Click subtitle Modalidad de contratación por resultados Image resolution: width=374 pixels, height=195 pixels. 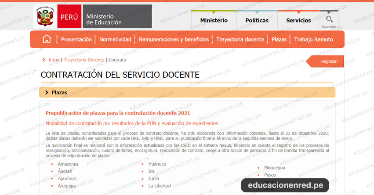[132, 123]
